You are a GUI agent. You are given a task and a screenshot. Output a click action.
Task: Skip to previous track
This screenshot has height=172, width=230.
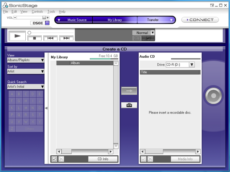coord(50,38)
